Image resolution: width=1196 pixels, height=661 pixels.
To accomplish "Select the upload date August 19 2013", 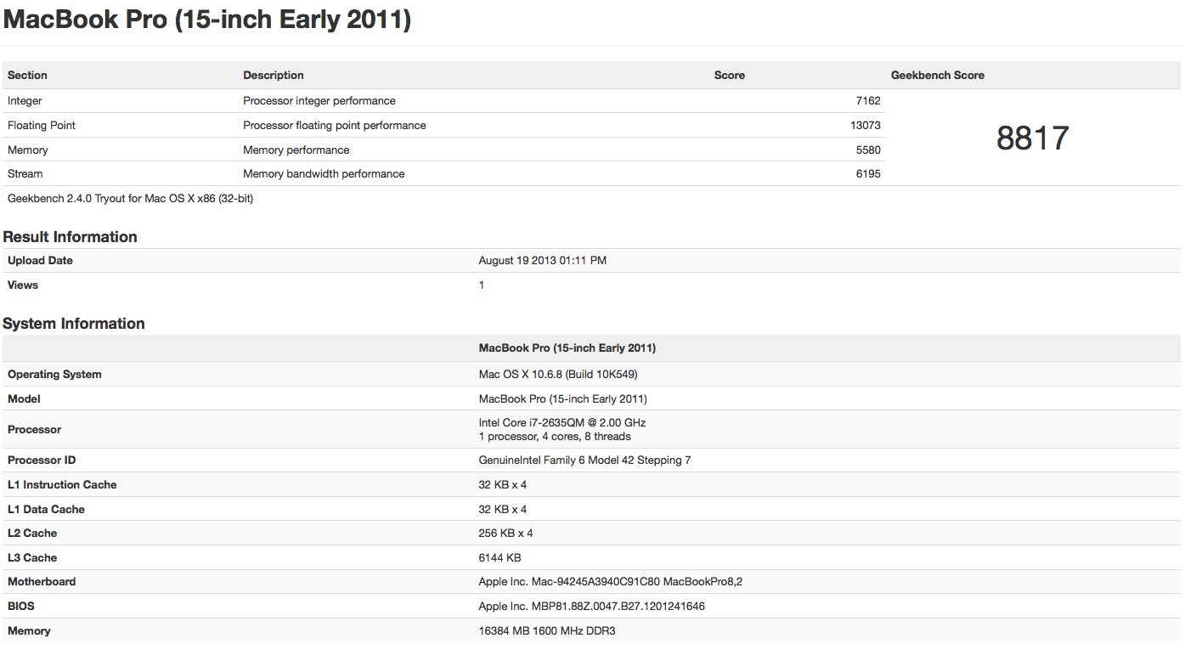I will pyautogui.click(x=542, y=261).
